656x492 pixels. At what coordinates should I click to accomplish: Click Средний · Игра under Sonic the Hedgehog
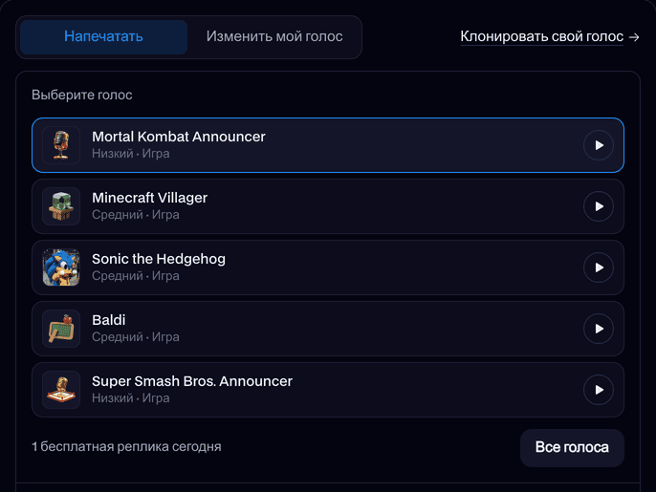coord(136,276)
